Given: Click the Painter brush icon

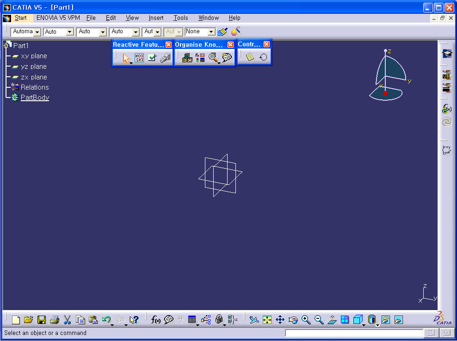Looking at the screenshot, I should pyautogui.click(x=222, y=31).
